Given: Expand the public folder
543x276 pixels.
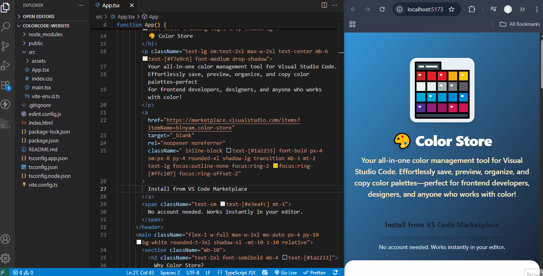Looking at the screenshot, I should click(x=35, y=43).
